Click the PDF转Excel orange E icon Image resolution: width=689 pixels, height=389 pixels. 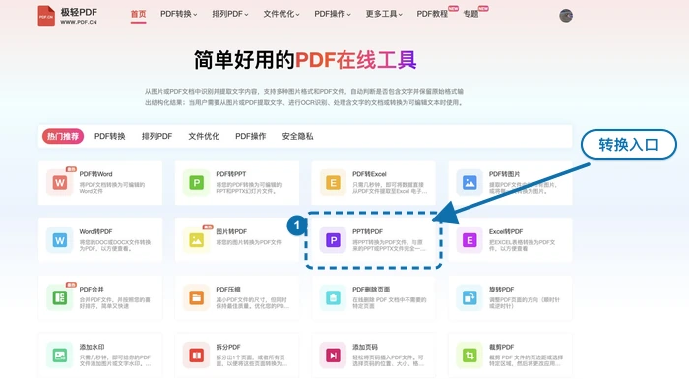333,182
